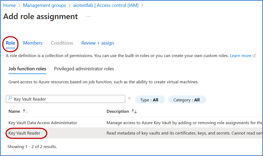Open the Type: All filter
Image resolution: width=263 pixels, height=156 pixels.
pyautogui.click(x=150, y=100)
